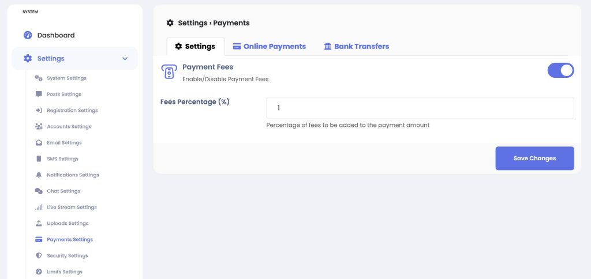Click the Accounts Settings users icon
Viewport: 591px width, 279px height.
39,126
